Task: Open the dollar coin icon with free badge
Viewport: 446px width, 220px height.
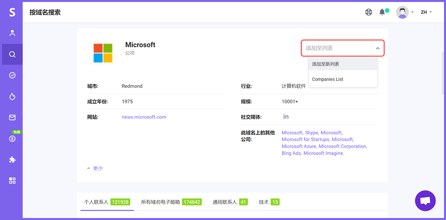Action: (12, 138)
